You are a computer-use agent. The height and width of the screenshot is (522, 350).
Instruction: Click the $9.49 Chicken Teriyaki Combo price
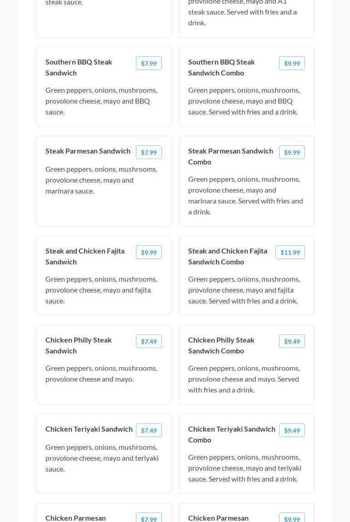click(292, 431)
